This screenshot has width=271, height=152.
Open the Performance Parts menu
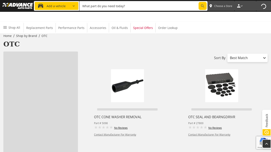pos(71,28)
